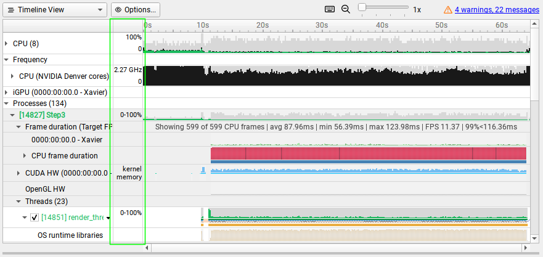Viewport: 543px width, 257px height.
Task: Expand CPU (NVIDIA Denver cores) row
Action: (13, 76)
